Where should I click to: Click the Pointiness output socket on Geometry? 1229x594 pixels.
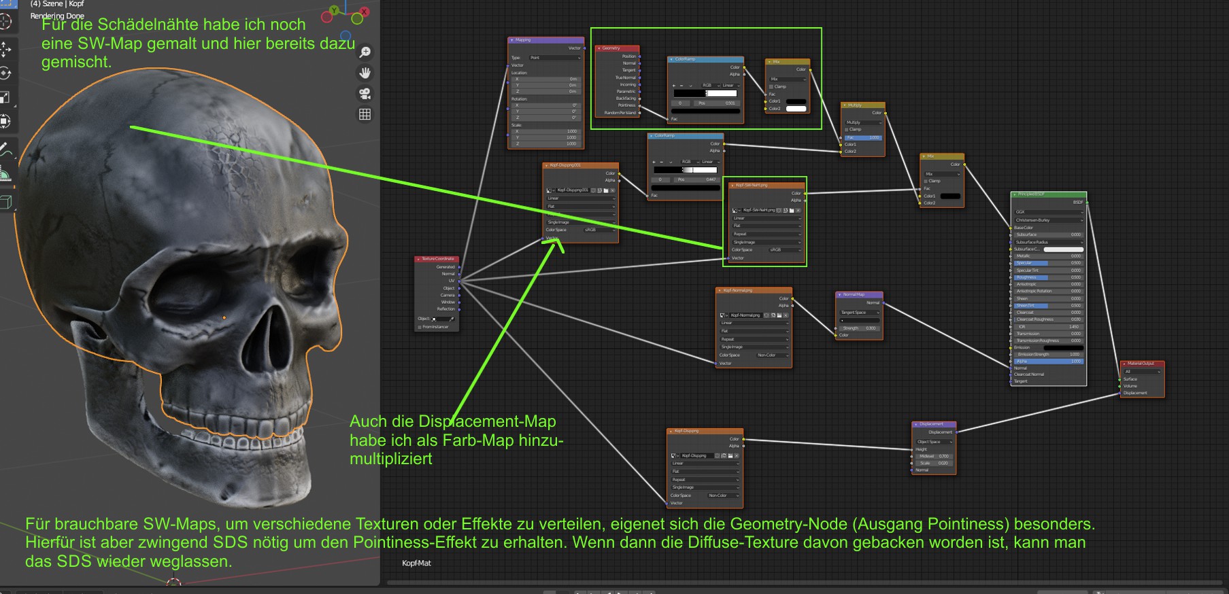point(640,105)
